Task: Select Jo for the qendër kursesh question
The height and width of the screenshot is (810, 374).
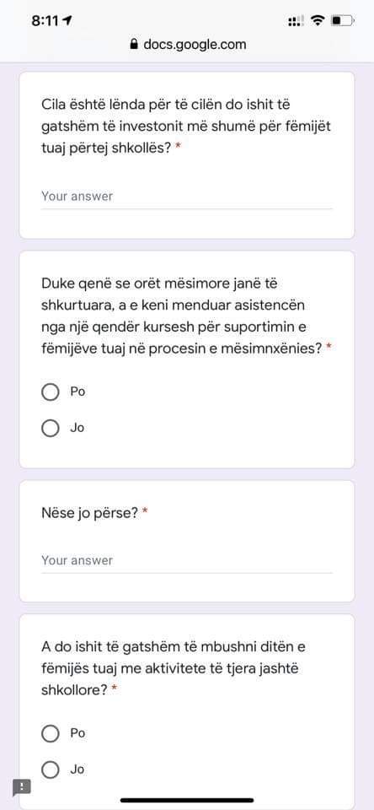Action: pyautogui.click(x=50, y=429)
